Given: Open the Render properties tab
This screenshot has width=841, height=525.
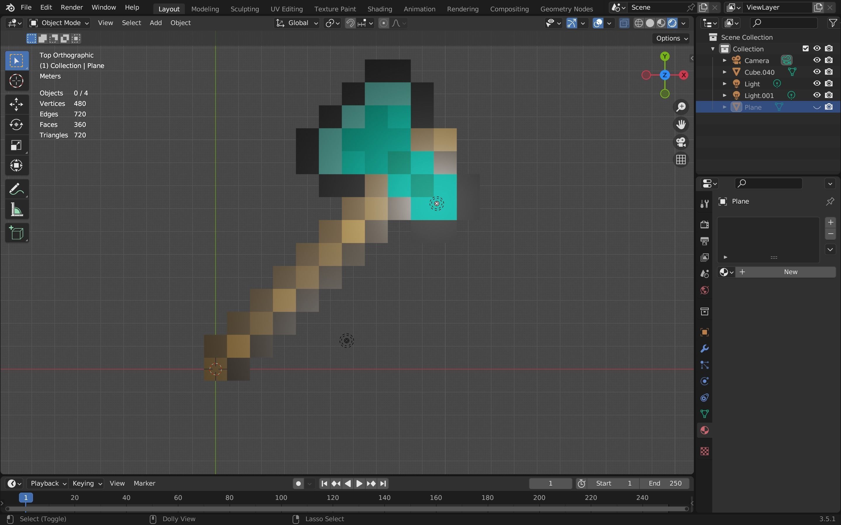Looking at the screenshot, I should [704, 224].
